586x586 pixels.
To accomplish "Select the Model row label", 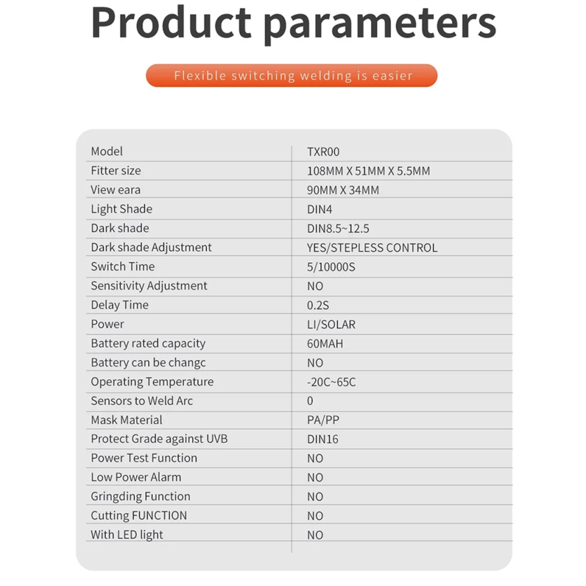I will click(x=107, y=152).
